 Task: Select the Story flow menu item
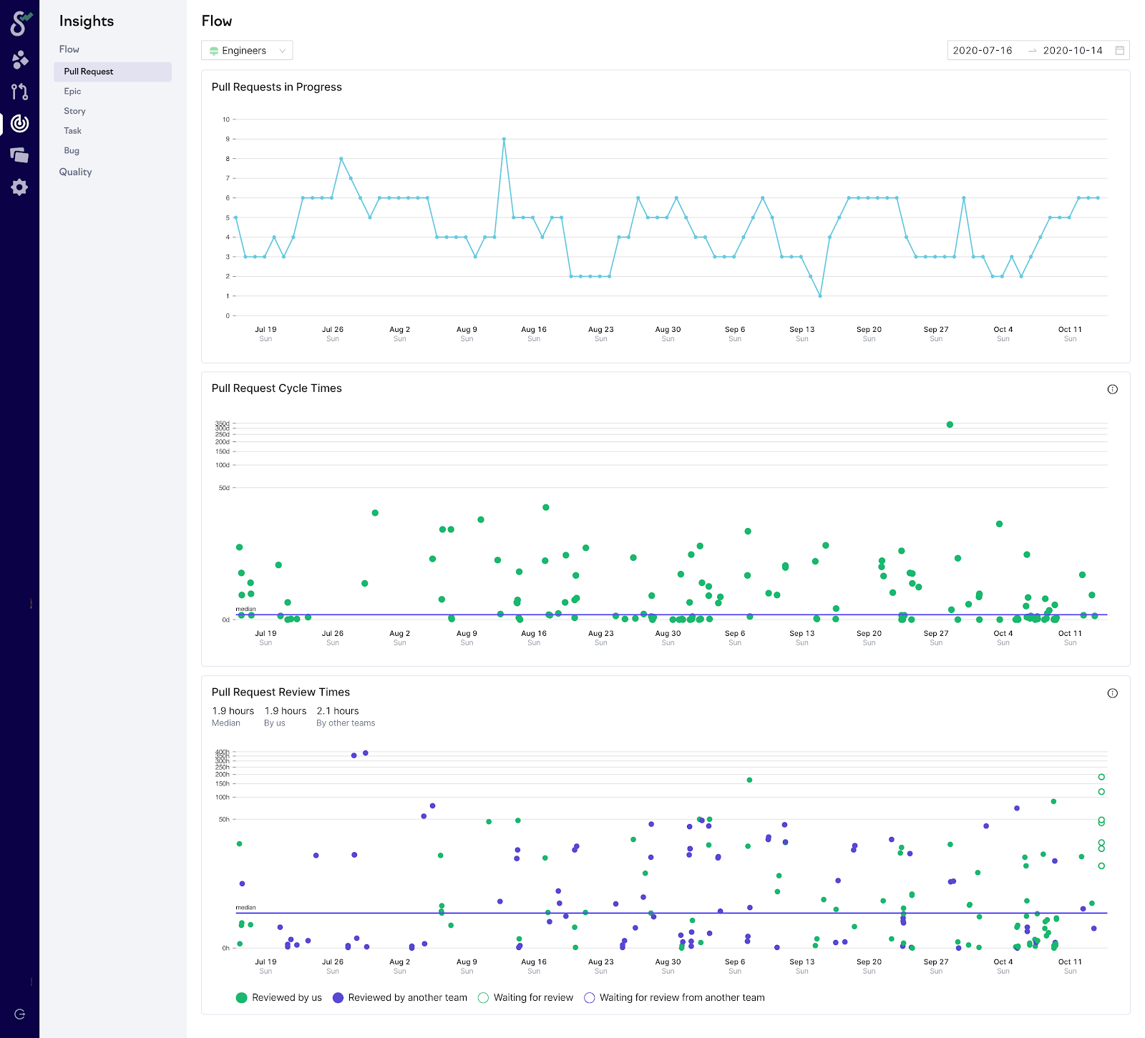pyautogui.click(x=74, y=111)
